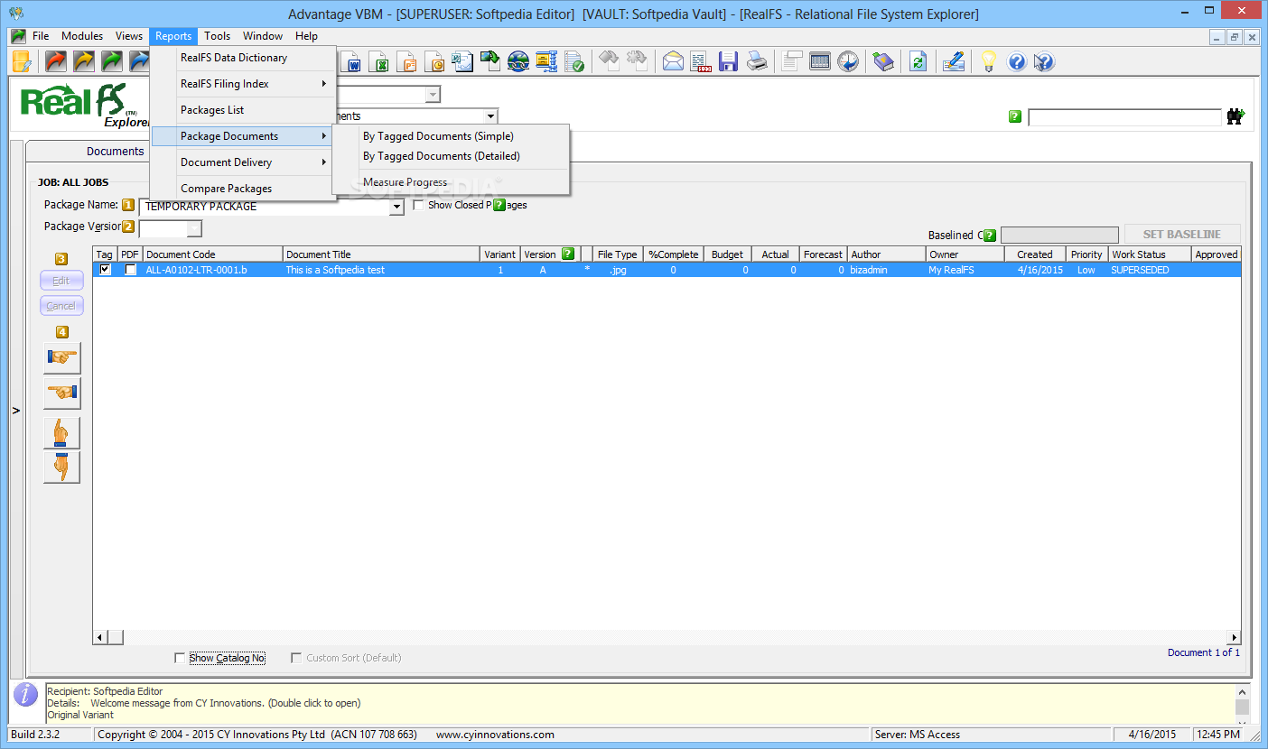Click the clock with blue arrow icon

tap(847, 61)
